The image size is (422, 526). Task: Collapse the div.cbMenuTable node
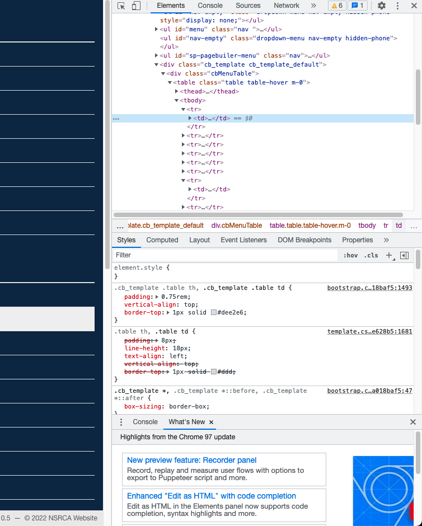tap(163, 73)
